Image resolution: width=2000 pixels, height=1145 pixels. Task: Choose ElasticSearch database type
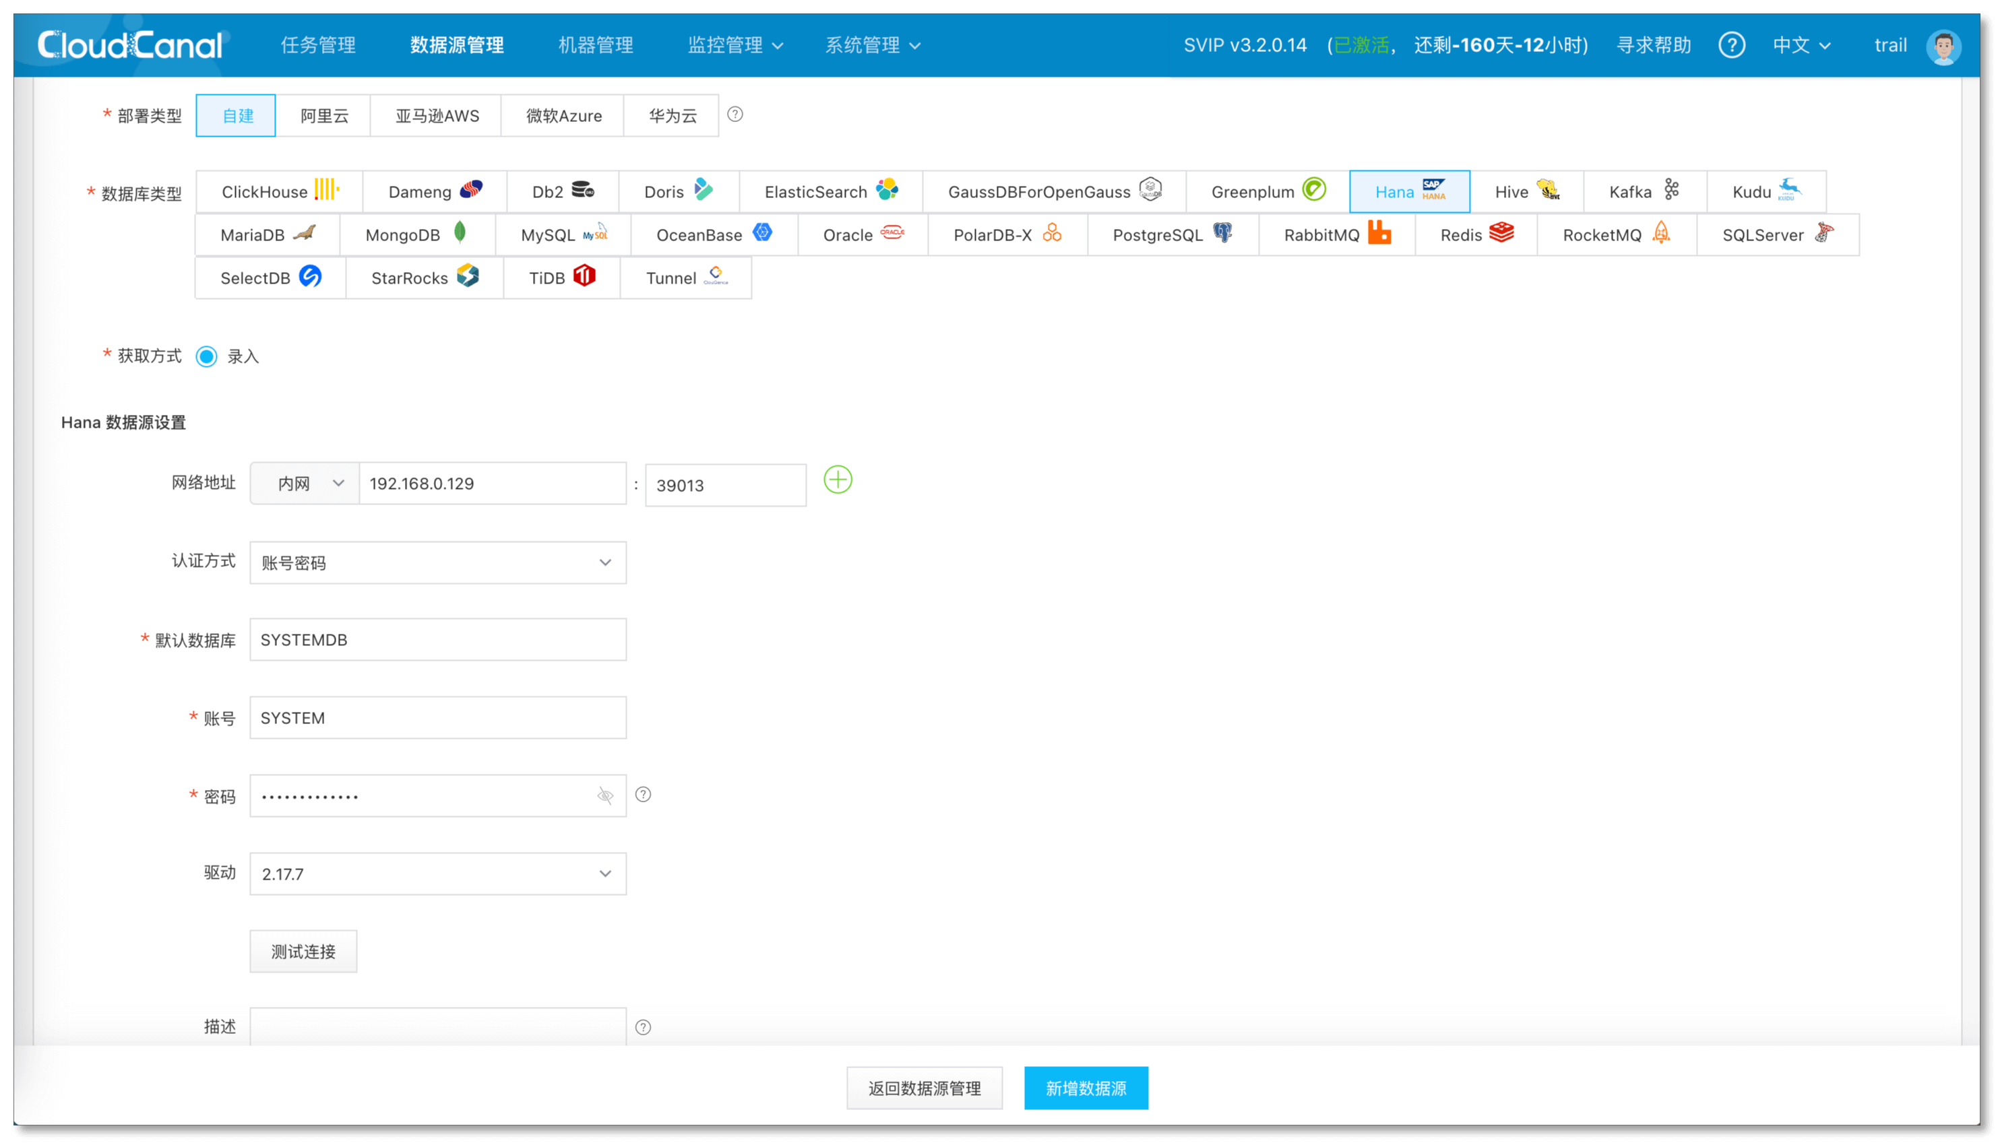coord(830,191)
